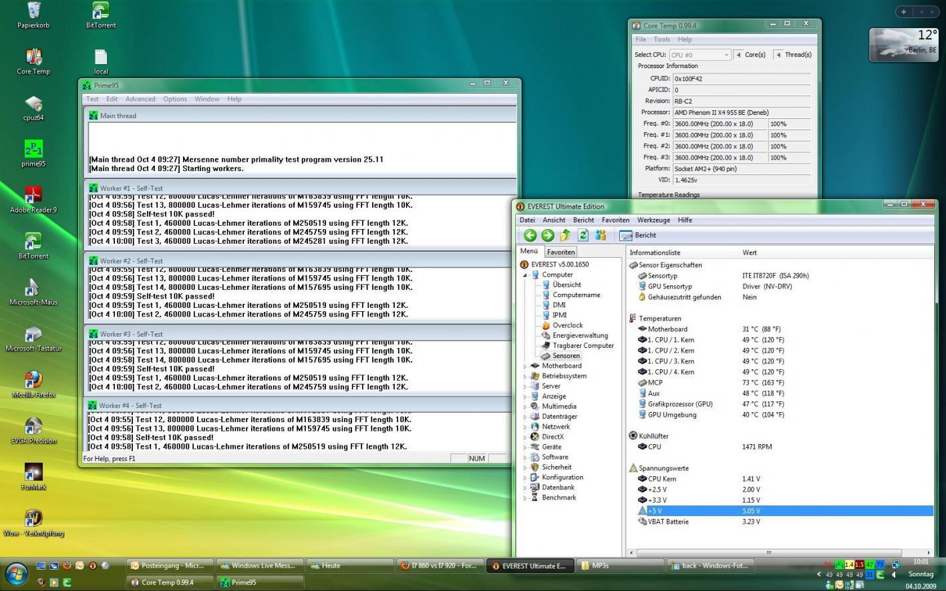The height and width of the screenshot is (591, 946).
Task: Select Benchmark in the EVEREST tree
Action: pyautogui.click(x=559, y=498)
